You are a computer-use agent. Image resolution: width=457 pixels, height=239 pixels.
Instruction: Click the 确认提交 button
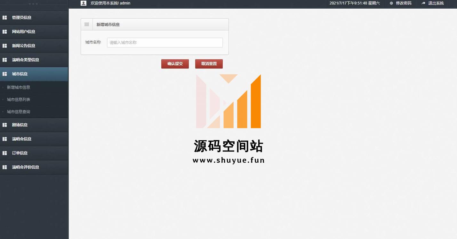(x=175, y=64)
